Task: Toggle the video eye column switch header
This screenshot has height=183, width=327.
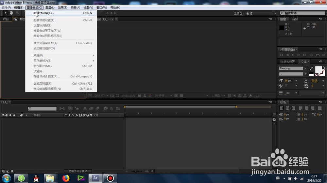Action: [x=3, y=115]
